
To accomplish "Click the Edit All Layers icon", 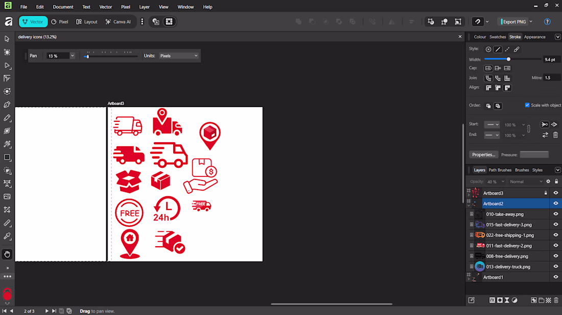I will point(472,300).
